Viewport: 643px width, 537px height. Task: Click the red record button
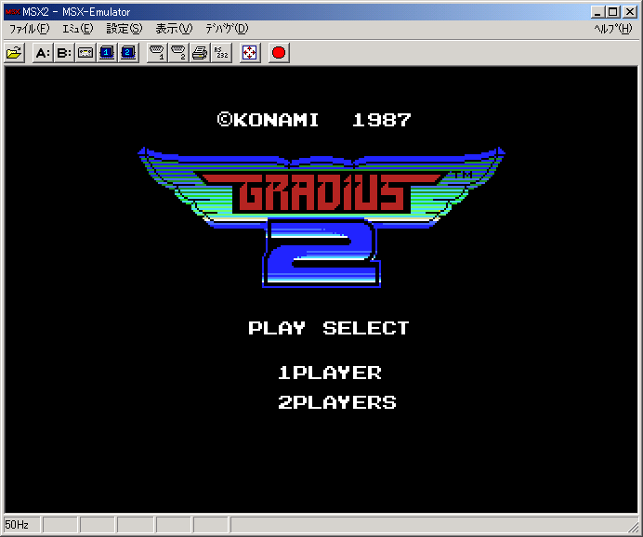(x=279, y=53)
